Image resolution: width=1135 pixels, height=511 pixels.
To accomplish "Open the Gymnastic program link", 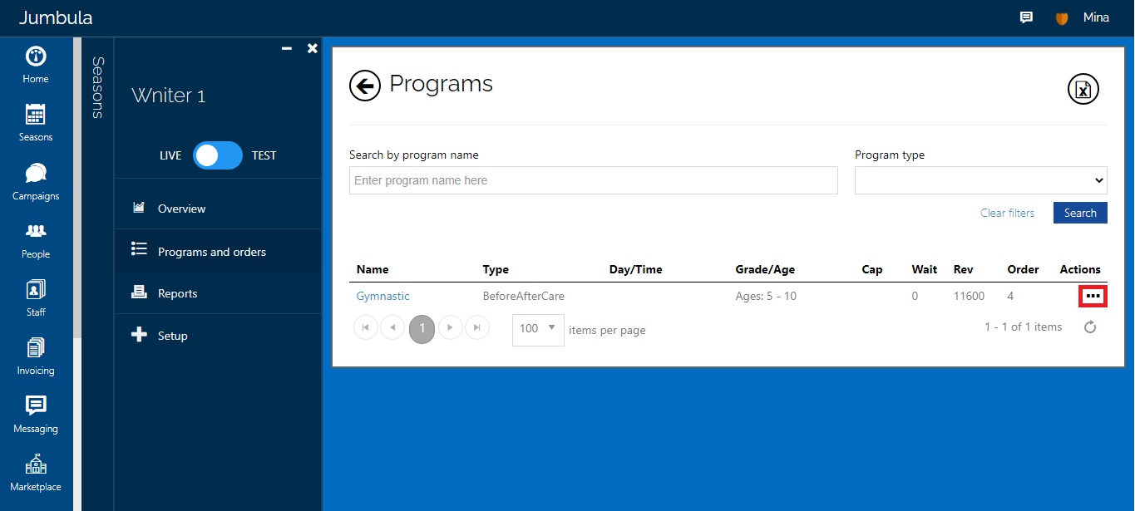I will (x=382, y=296).
